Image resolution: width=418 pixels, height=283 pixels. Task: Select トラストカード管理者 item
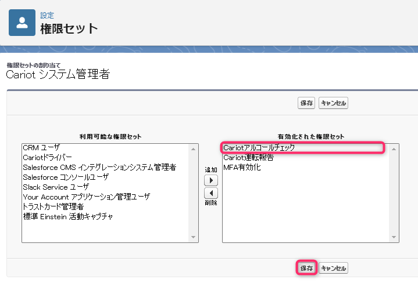(105, 206)
